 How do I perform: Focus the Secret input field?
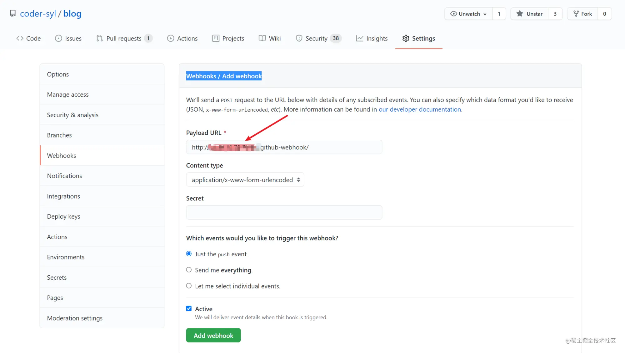(x=284, y=212)
